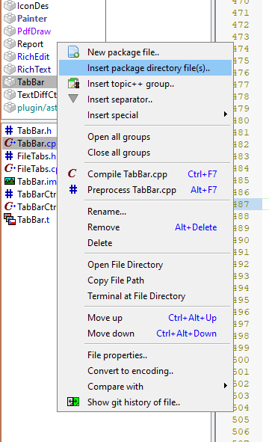Image resolution: width=269 pixels, height=442 pixels.
Task: Click the RichEdit package icon
Action: 10,56
